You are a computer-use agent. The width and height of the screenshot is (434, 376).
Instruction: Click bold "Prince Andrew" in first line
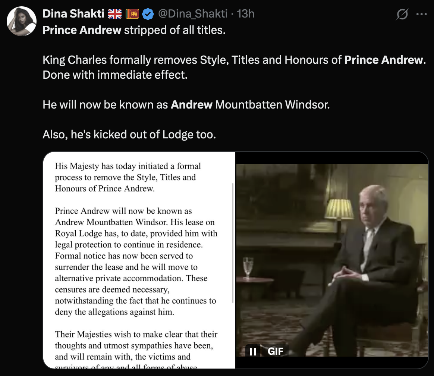82,30
